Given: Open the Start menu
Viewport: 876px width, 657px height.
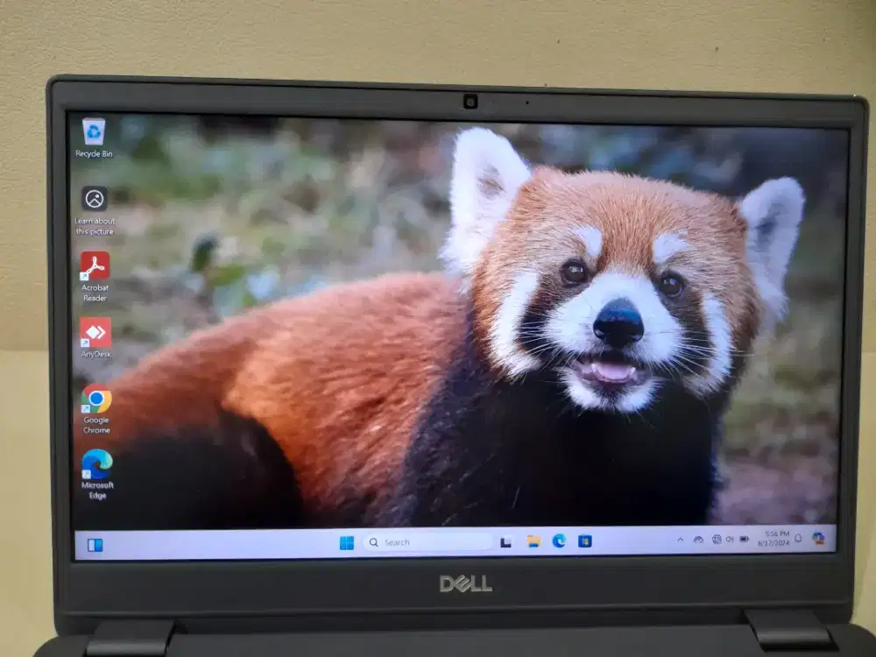Looking at the screenshot, I should click(349, 541).
